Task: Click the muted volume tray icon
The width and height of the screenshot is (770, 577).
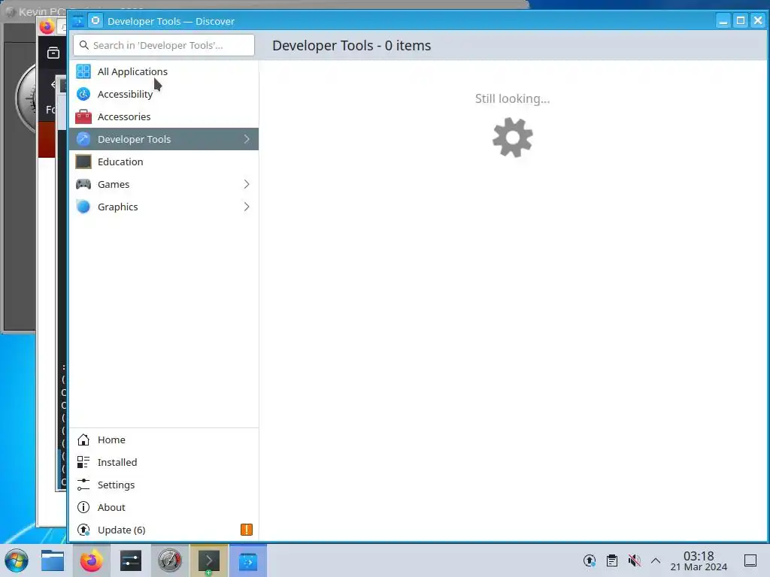Action: pyautogui.click(x=635, y=560)
